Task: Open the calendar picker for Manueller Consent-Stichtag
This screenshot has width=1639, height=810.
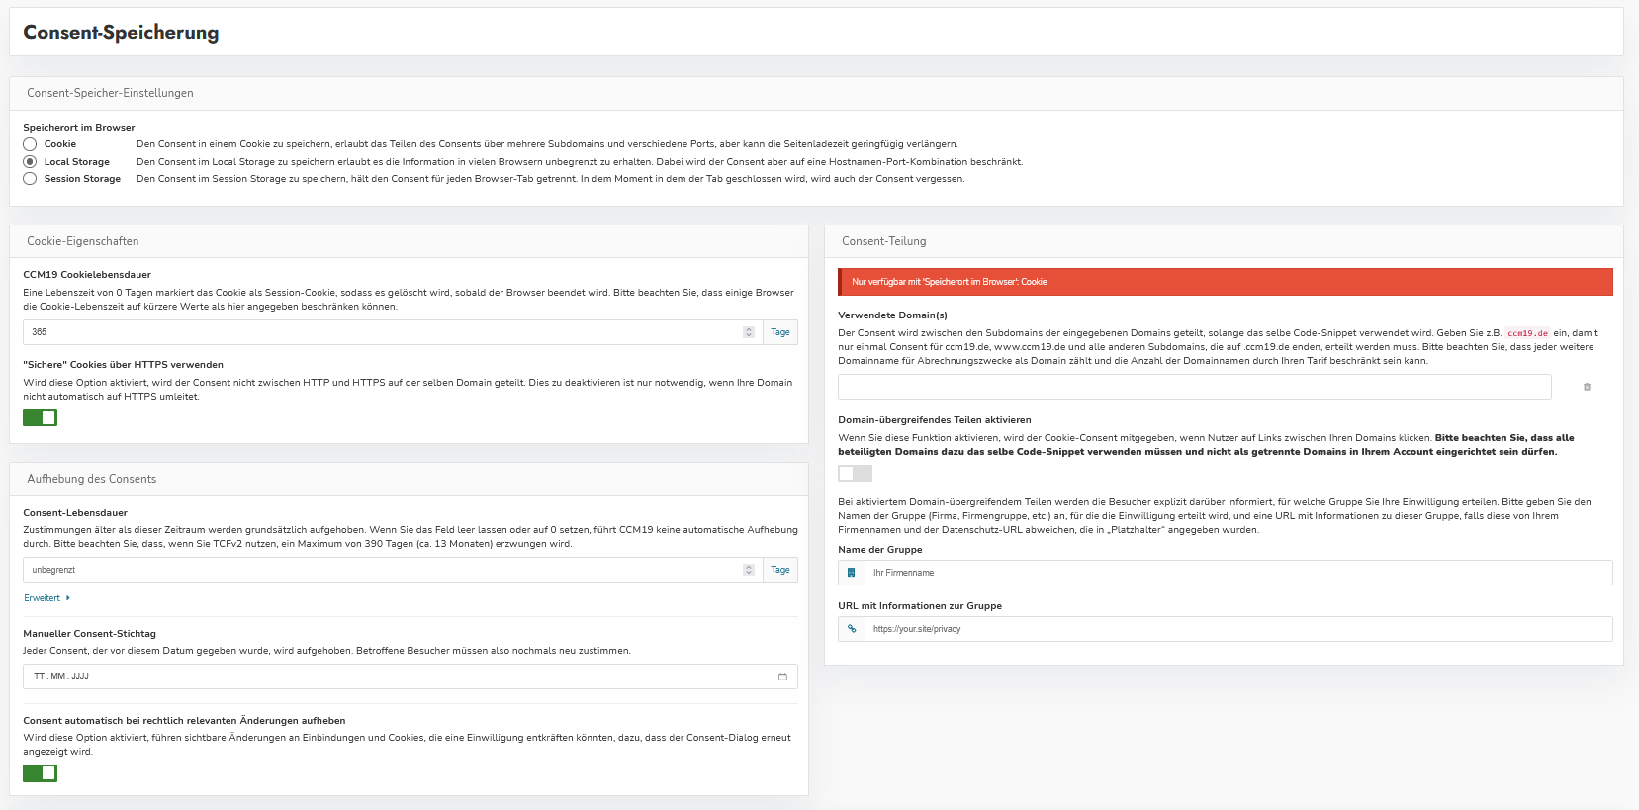Action: click(782, 676)
